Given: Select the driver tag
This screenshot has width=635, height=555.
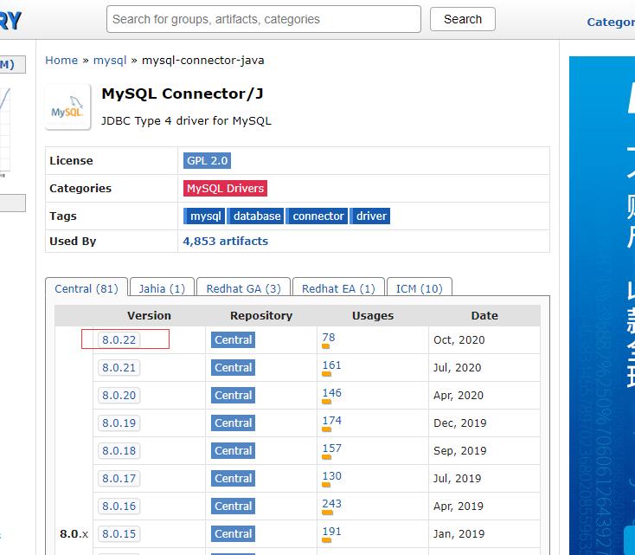Looking at the screenshot, I should point(371,216).
